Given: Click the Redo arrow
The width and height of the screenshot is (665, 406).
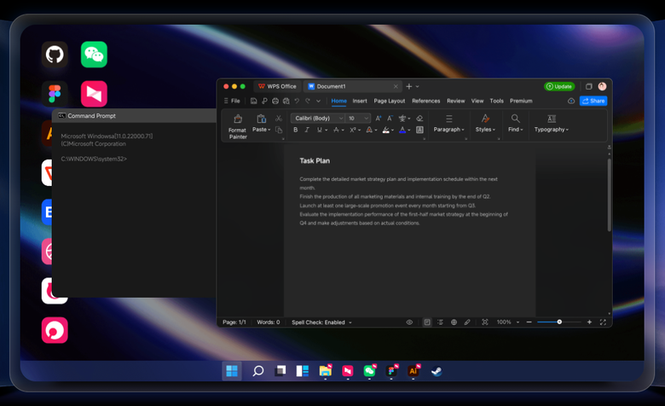Looking at the screenshot, I should 308,101.
